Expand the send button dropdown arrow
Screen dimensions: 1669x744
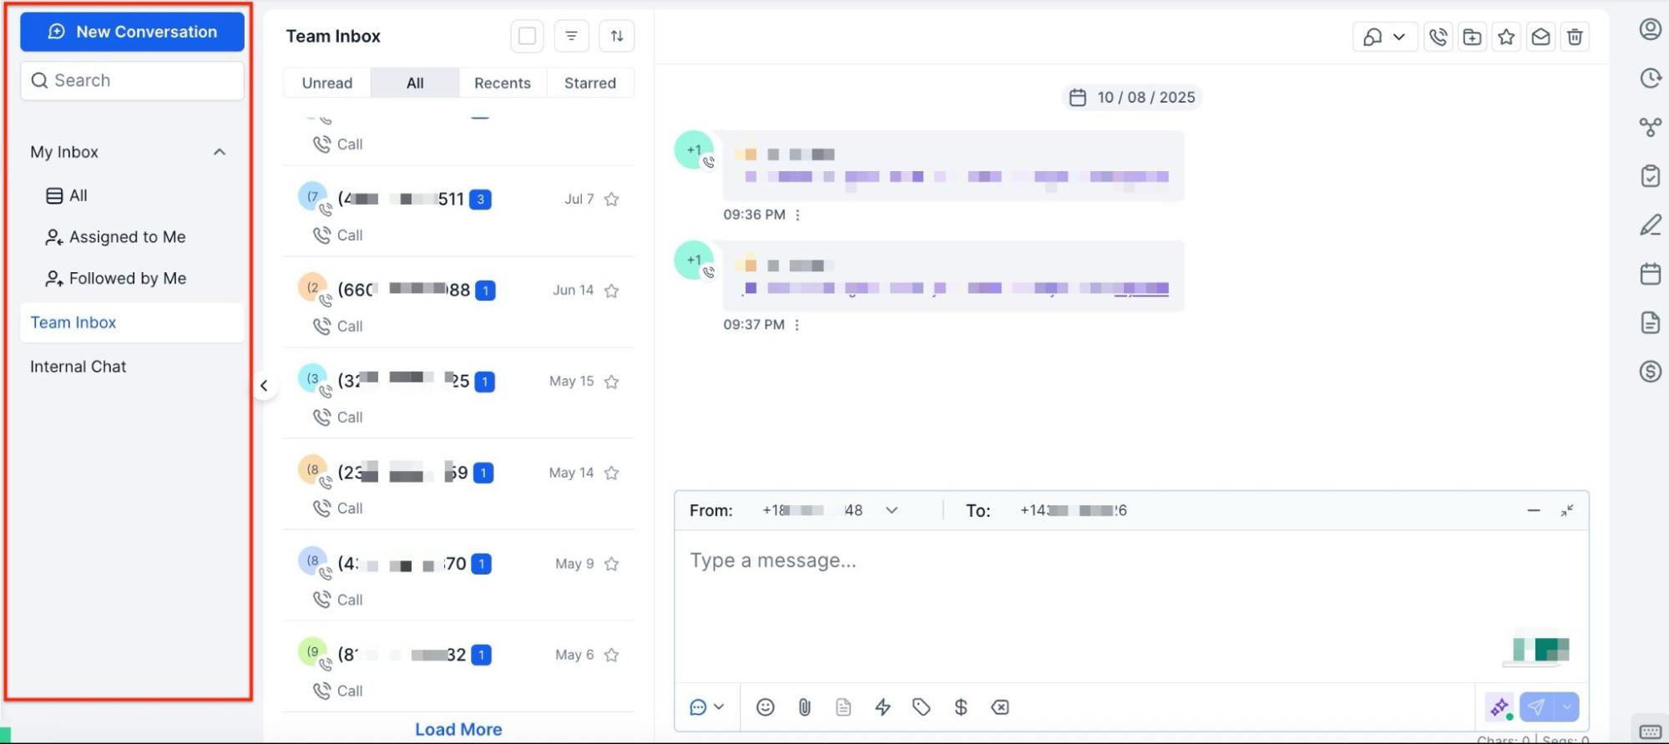click(1567, 707)
